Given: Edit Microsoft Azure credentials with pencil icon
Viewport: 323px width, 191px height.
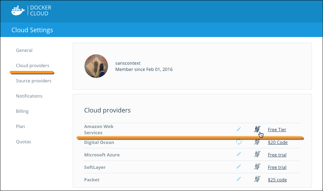Looking at the screenshot, I should [239, 154].
